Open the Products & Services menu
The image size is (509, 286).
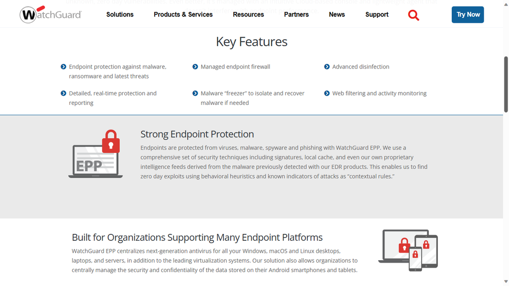(183, 14)
